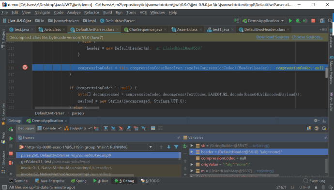Open the UTF-8 encoding selector
334x190 pixels.
pos(304,187)
